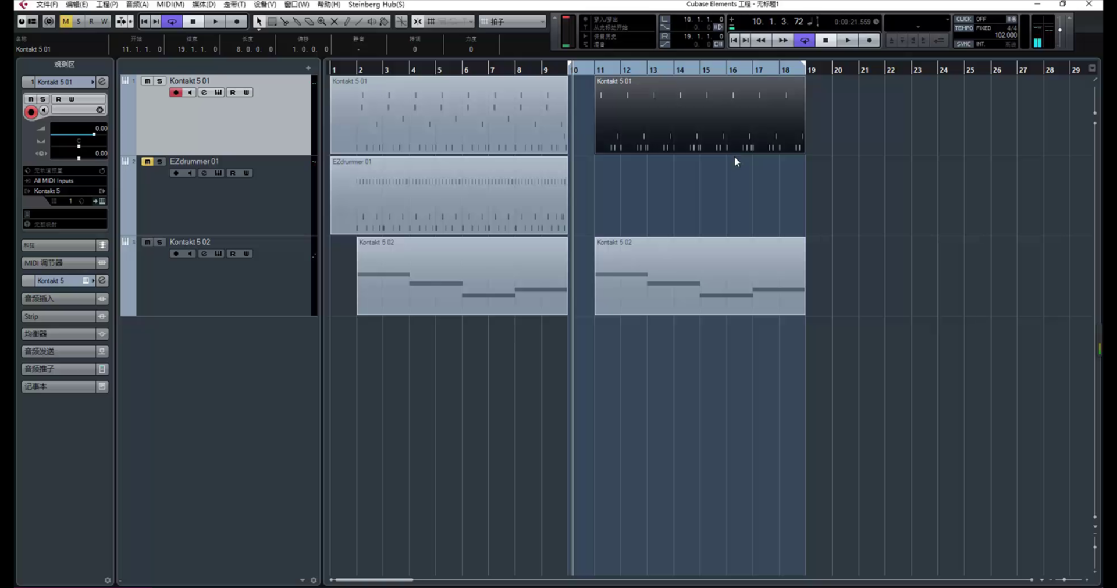
Task: Select the Erase tool in toolbar
Action: (310, 22)
